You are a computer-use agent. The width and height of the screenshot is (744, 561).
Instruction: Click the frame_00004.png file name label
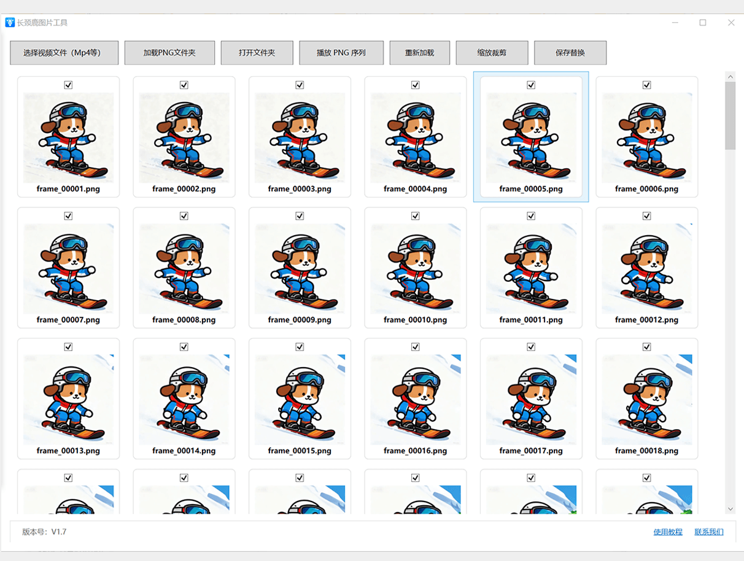(416, 189)
